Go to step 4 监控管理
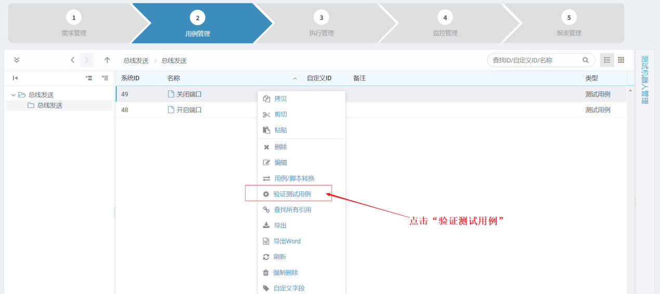This screenshot has height=294, width=660. (x=445, y=23)
